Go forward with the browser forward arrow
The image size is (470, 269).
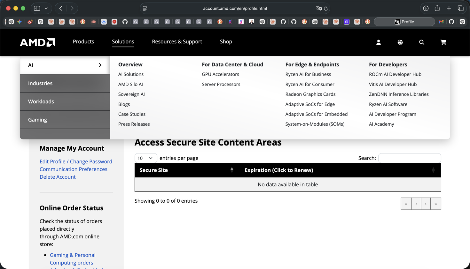point(72,8)
